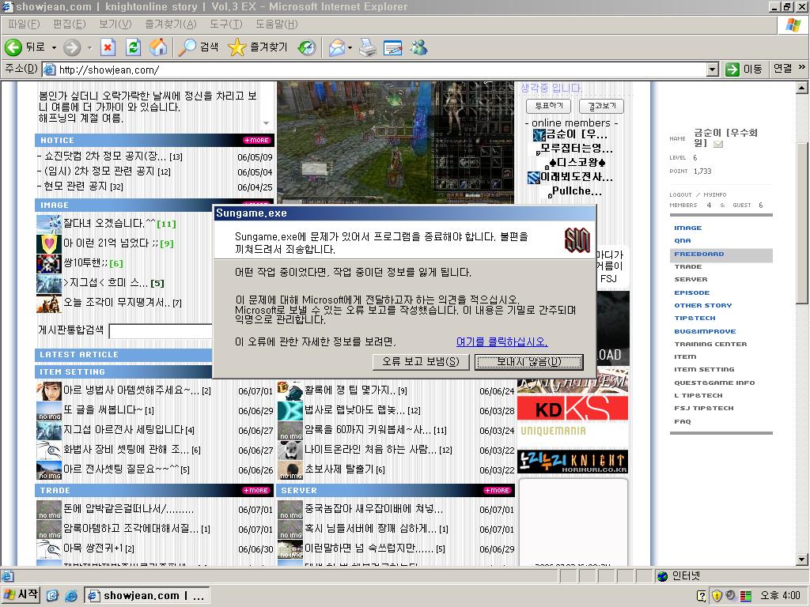Expand the Back button history dropdown arrow
Viewport: 810px width, 607px height.
(54, 47)
